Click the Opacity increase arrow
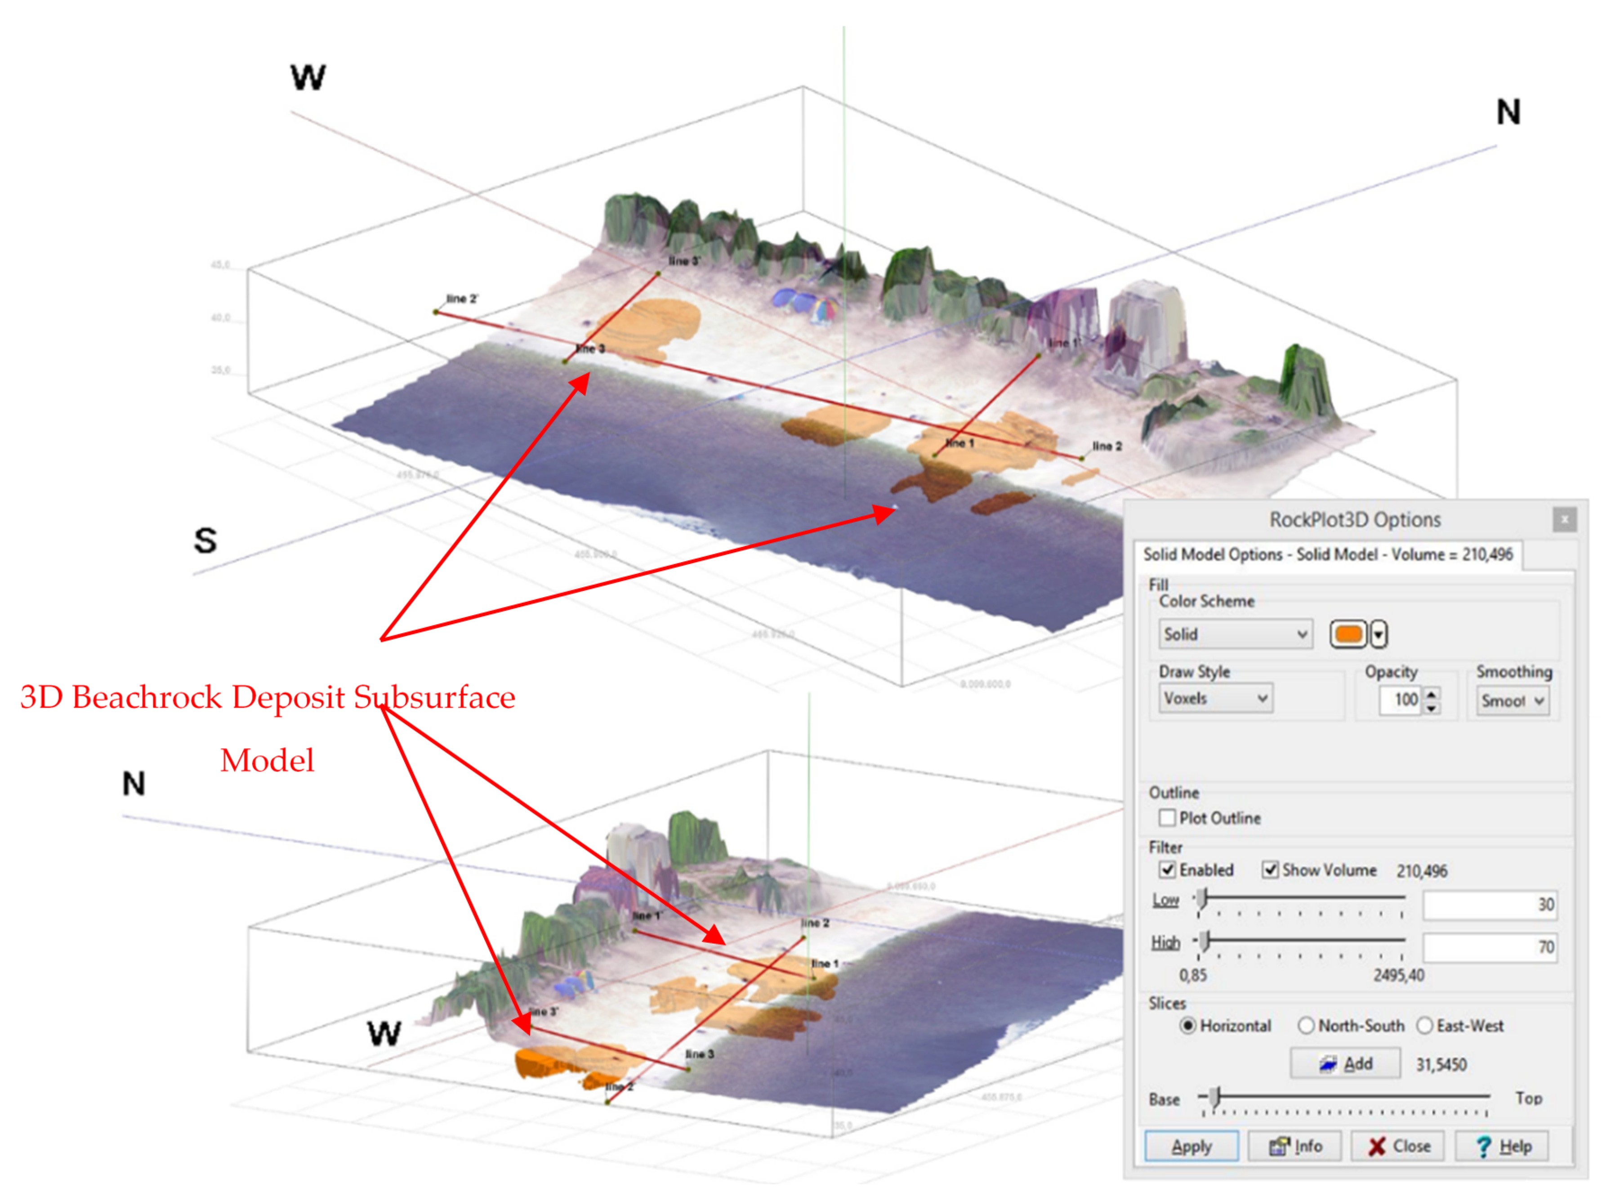Viewport: 1611px width, 1201px height. [x=1431, y=693]
